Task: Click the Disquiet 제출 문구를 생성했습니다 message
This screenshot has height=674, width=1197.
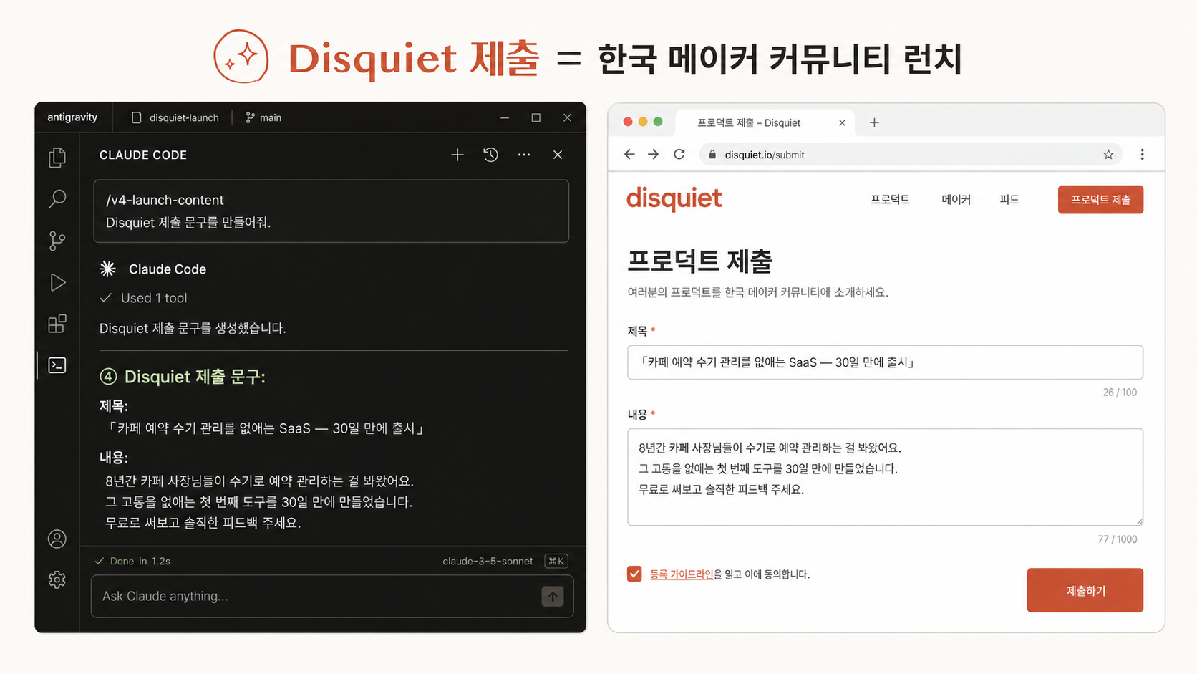Action: [x=193, y=328]
